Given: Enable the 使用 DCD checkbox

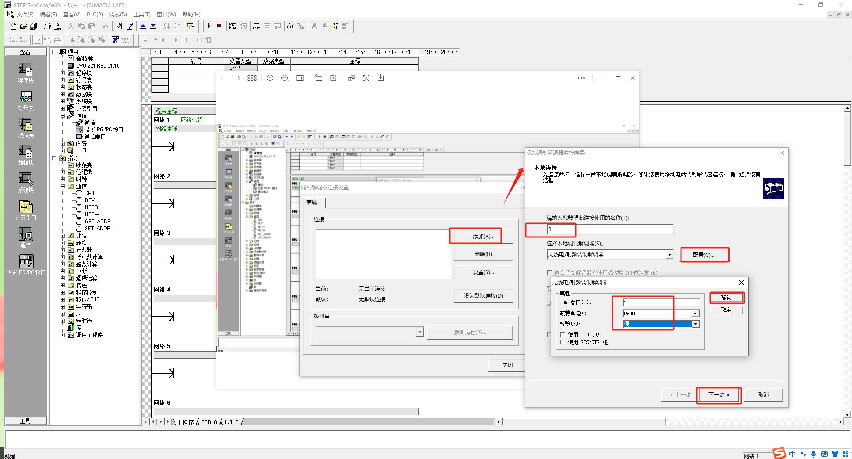Looking at the screenshot, I should coord(563,334).
